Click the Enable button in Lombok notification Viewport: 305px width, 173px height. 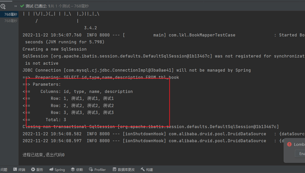[x=300, y=153]
